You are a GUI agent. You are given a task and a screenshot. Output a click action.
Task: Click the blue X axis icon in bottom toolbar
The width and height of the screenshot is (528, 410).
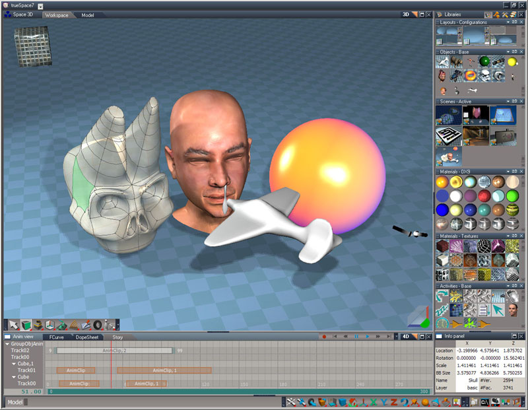point(374,402)
